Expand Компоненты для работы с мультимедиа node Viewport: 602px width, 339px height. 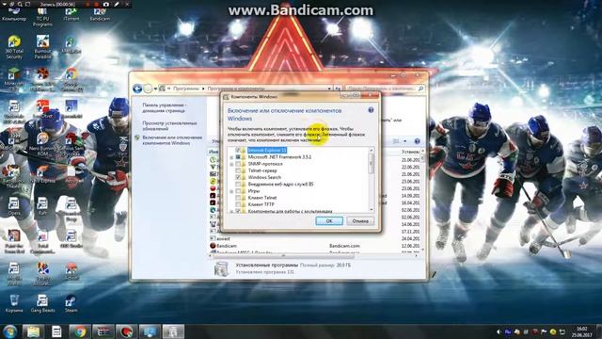click(231, 211)
